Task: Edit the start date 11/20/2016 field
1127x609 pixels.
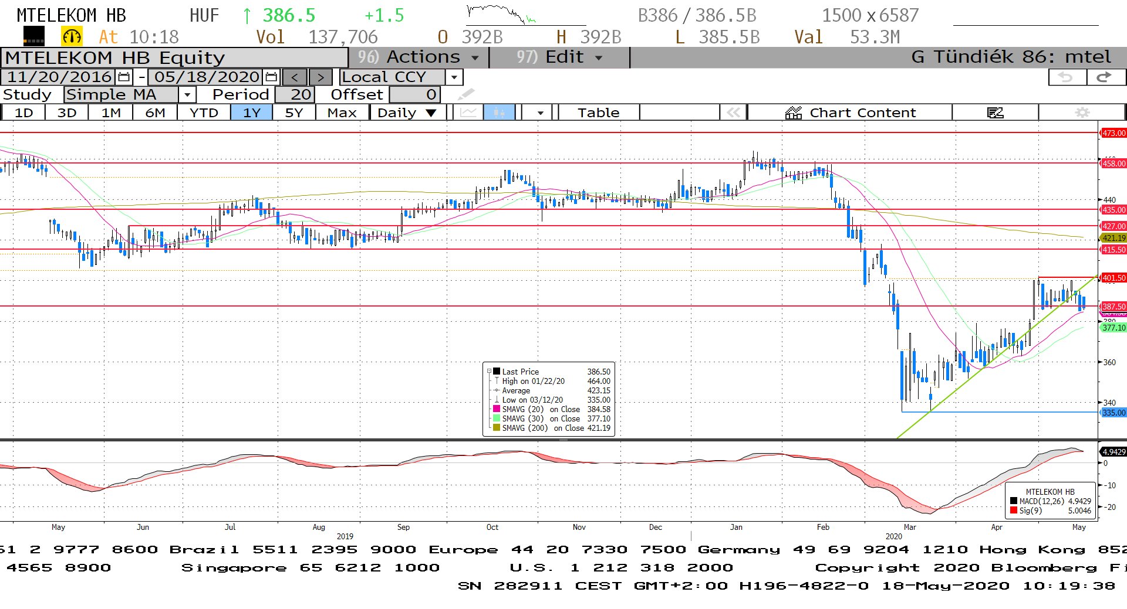Action: tap(59, 77)
